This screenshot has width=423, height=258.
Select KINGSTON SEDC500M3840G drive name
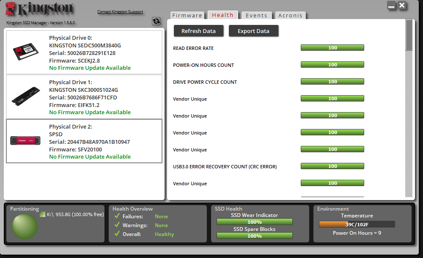[85, 45]
